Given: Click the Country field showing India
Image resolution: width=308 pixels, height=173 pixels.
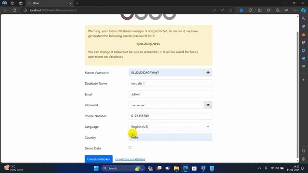Looking at the screenshot, I should tap(170, 137).
